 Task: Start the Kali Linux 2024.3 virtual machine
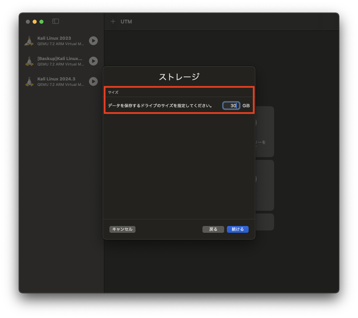coord(93,81)
